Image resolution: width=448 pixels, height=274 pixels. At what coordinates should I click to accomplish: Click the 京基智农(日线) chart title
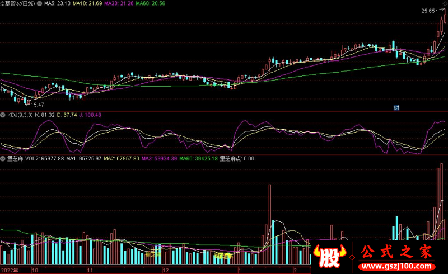(17, 3)
